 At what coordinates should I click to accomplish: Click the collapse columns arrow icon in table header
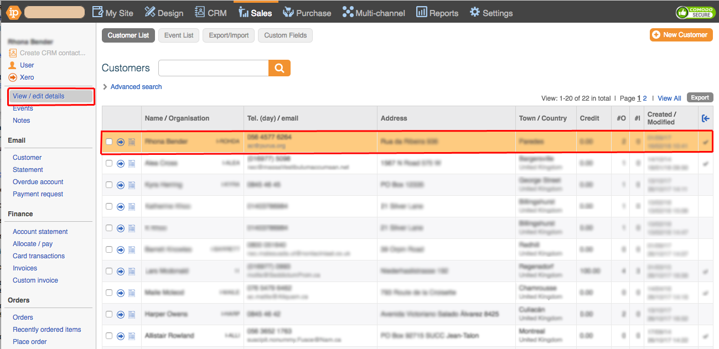coord(705,118)
